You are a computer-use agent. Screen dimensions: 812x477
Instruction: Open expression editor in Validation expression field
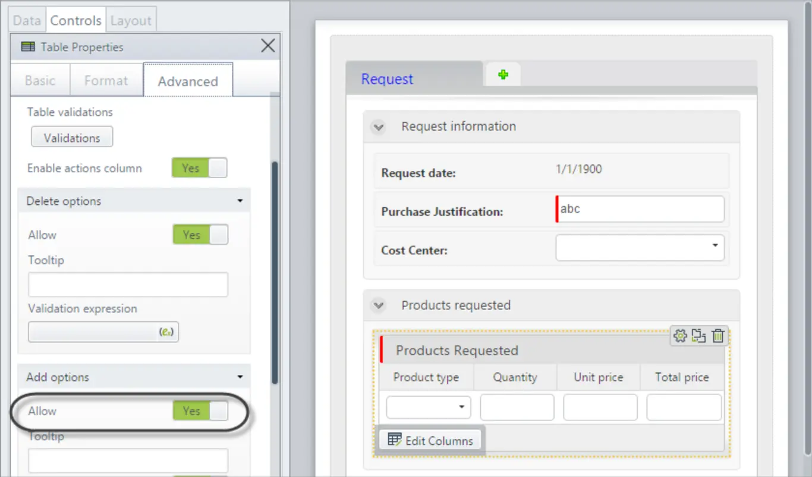click(166, 332)
